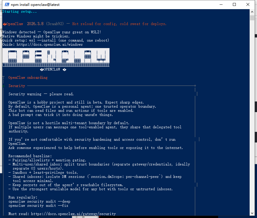Click the version text '2026.3.8'
The width and height of the screenshot is (257, 218).
pyautogui.click(x=35, y=24)
